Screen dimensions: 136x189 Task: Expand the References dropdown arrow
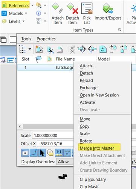[x=32, y=5]
